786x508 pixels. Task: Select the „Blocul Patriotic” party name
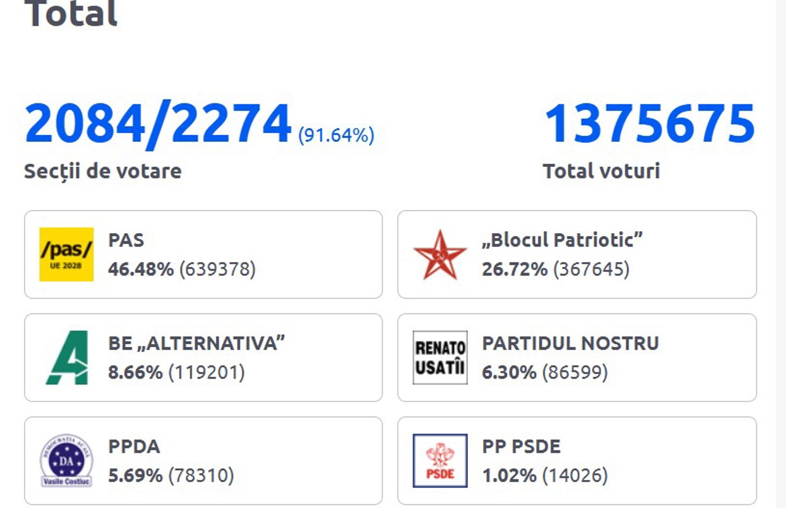[562, 240]
